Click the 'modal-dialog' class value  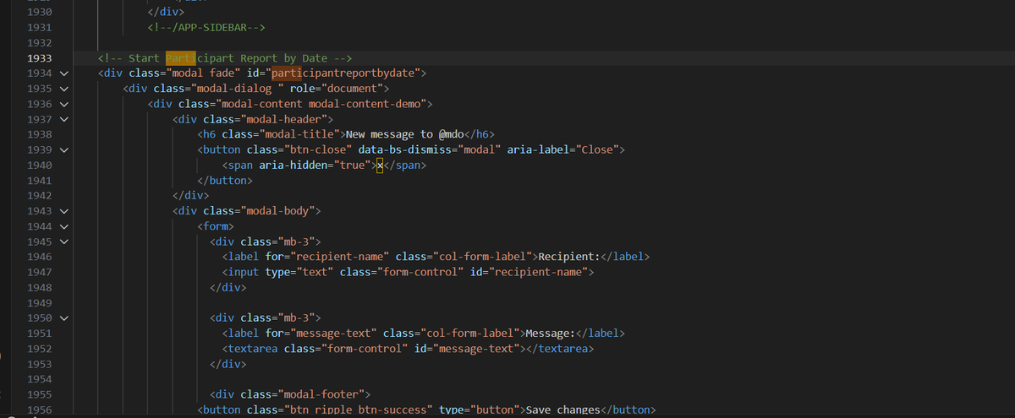point(235,89)
